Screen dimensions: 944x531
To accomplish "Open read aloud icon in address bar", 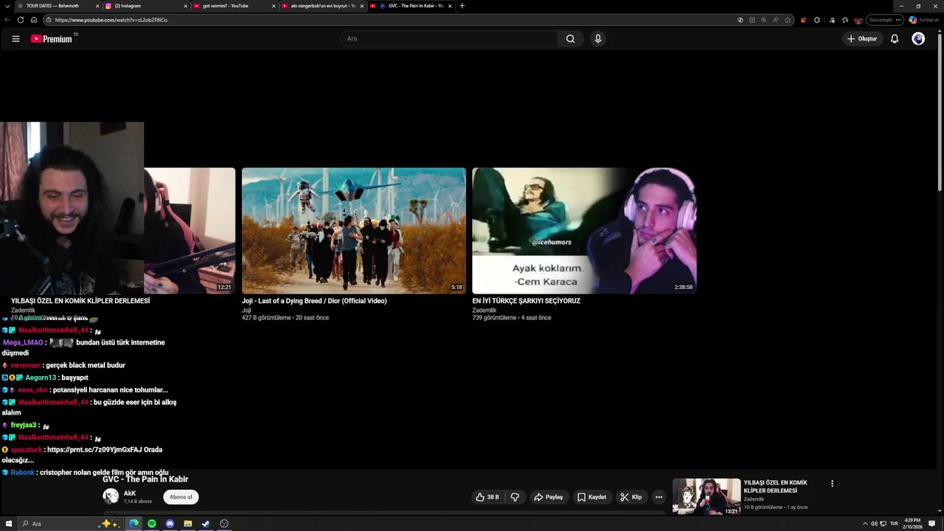I will click(x=776, y=20).
